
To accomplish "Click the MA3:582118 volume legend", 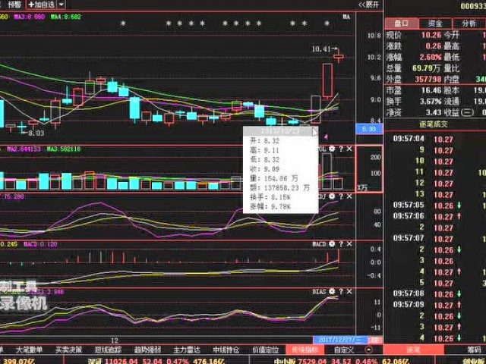I will point(64,149).
